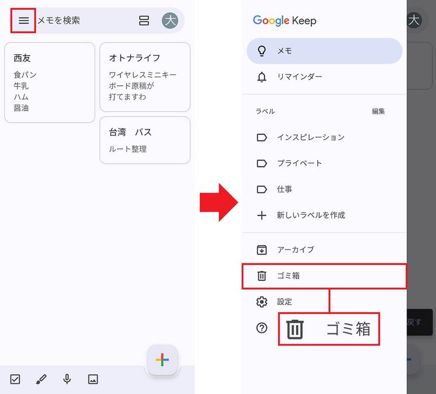
Task: Create a new checklist note icon
Action: (15, 379)
